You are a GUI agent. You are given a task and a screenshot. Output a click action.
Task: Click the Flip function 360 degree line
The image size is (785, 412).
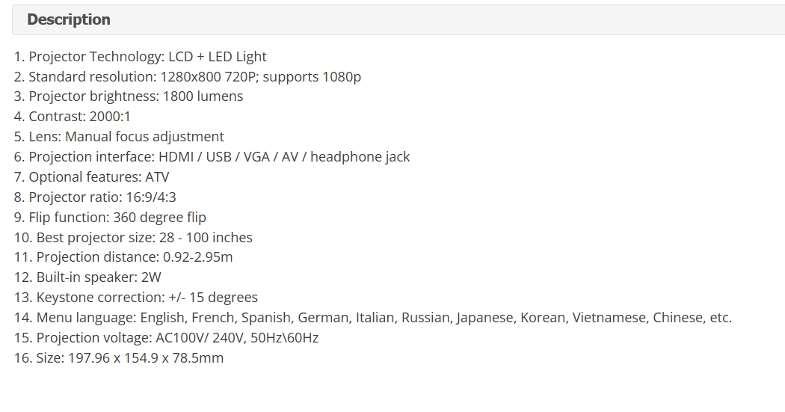[x=110, y=218]
